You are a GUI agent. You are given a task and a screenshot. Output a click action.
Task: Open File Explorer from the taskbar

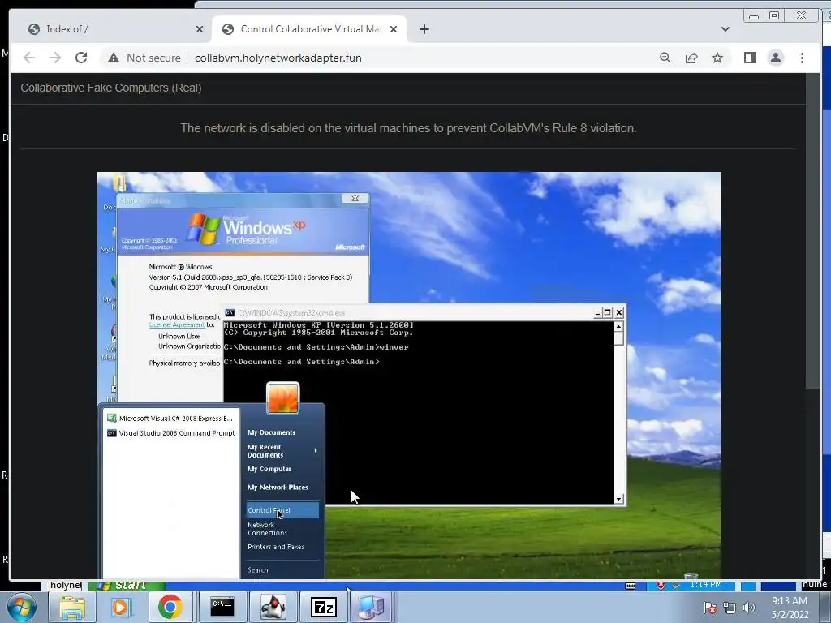click(72, 607)
